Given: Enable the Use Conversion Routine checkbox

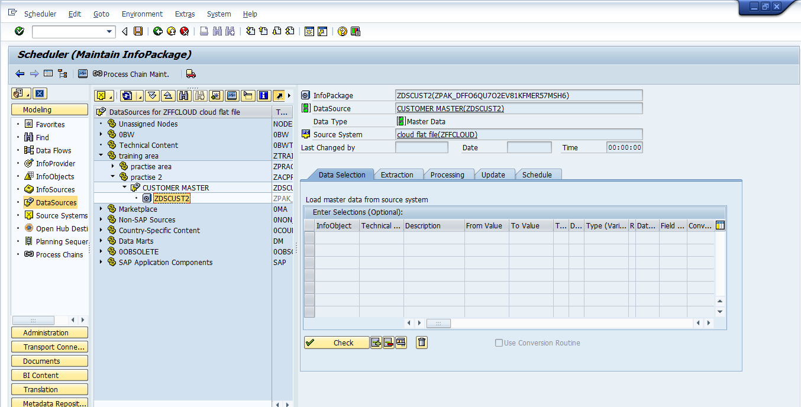Looking at the screenshot, I should point(499,343).
